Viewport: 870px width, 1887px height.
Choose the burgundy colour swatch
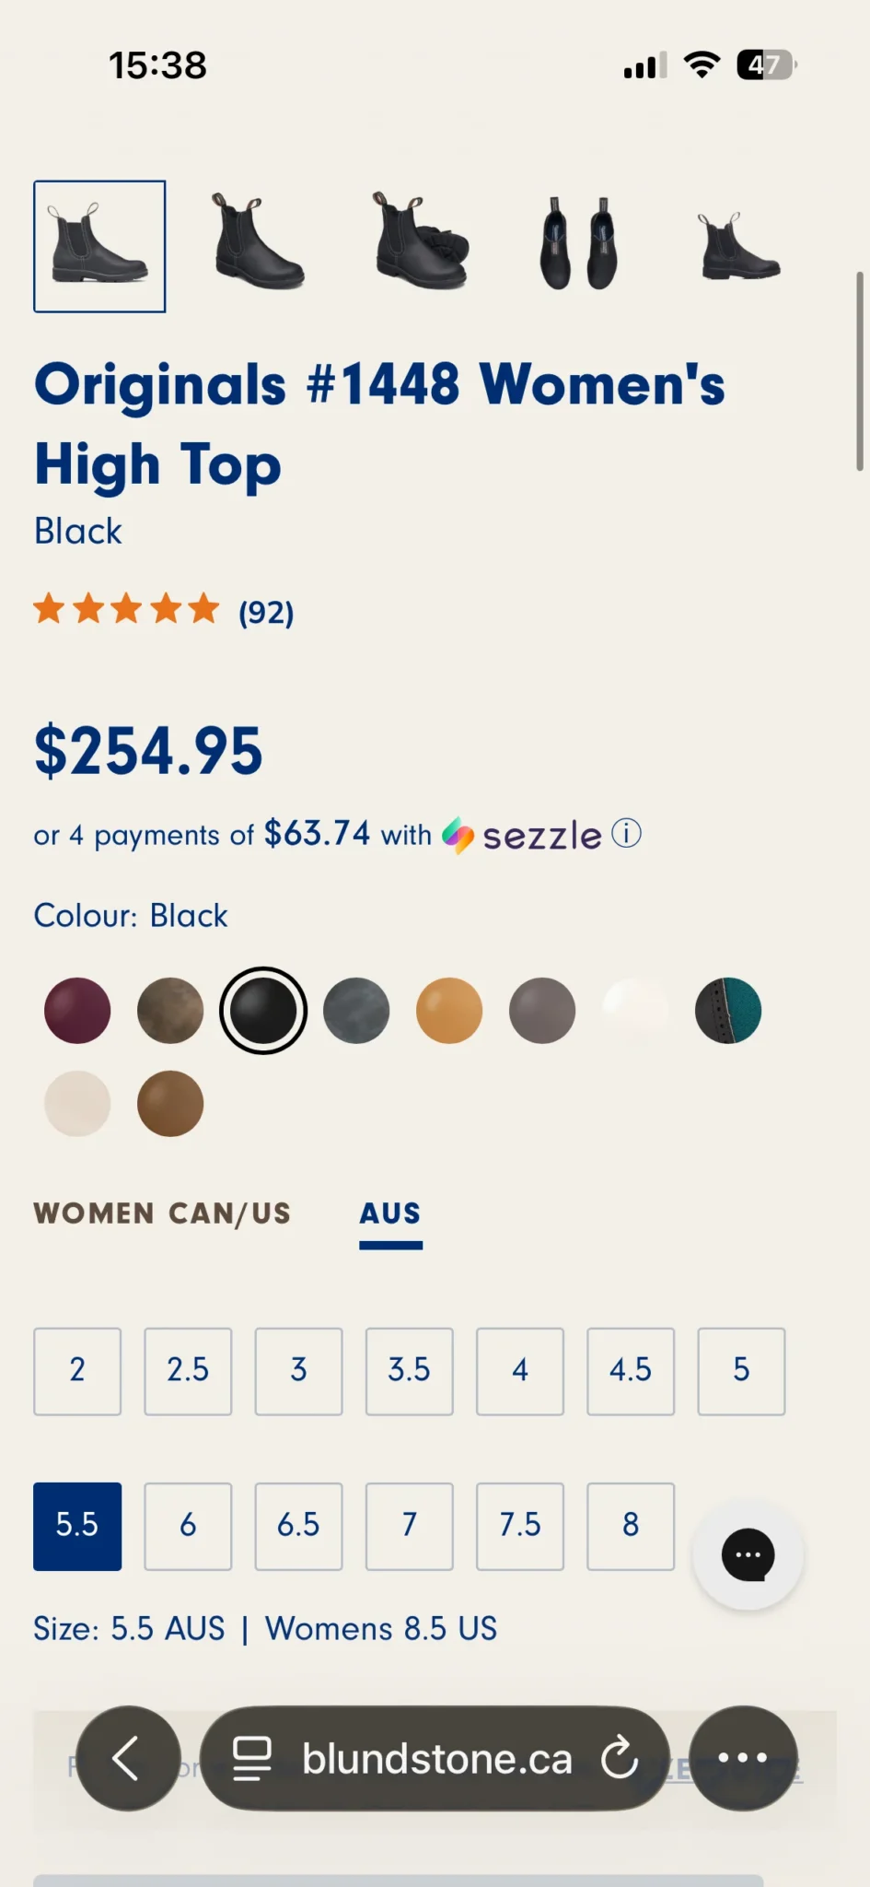pyautogui.click(x=77, y=1011)
